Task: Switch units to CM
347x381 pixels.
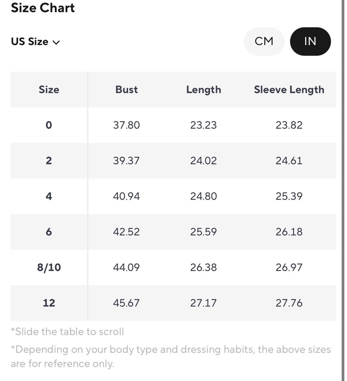Action: [264, 42]
